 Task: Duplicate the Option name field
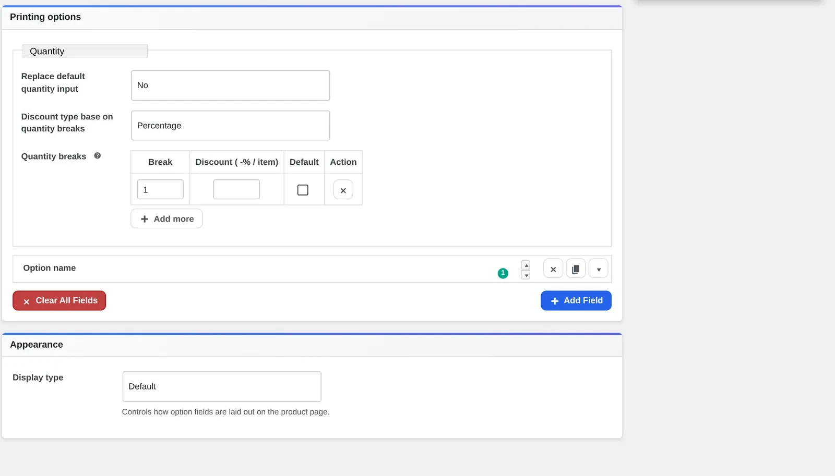click(576, 269)
